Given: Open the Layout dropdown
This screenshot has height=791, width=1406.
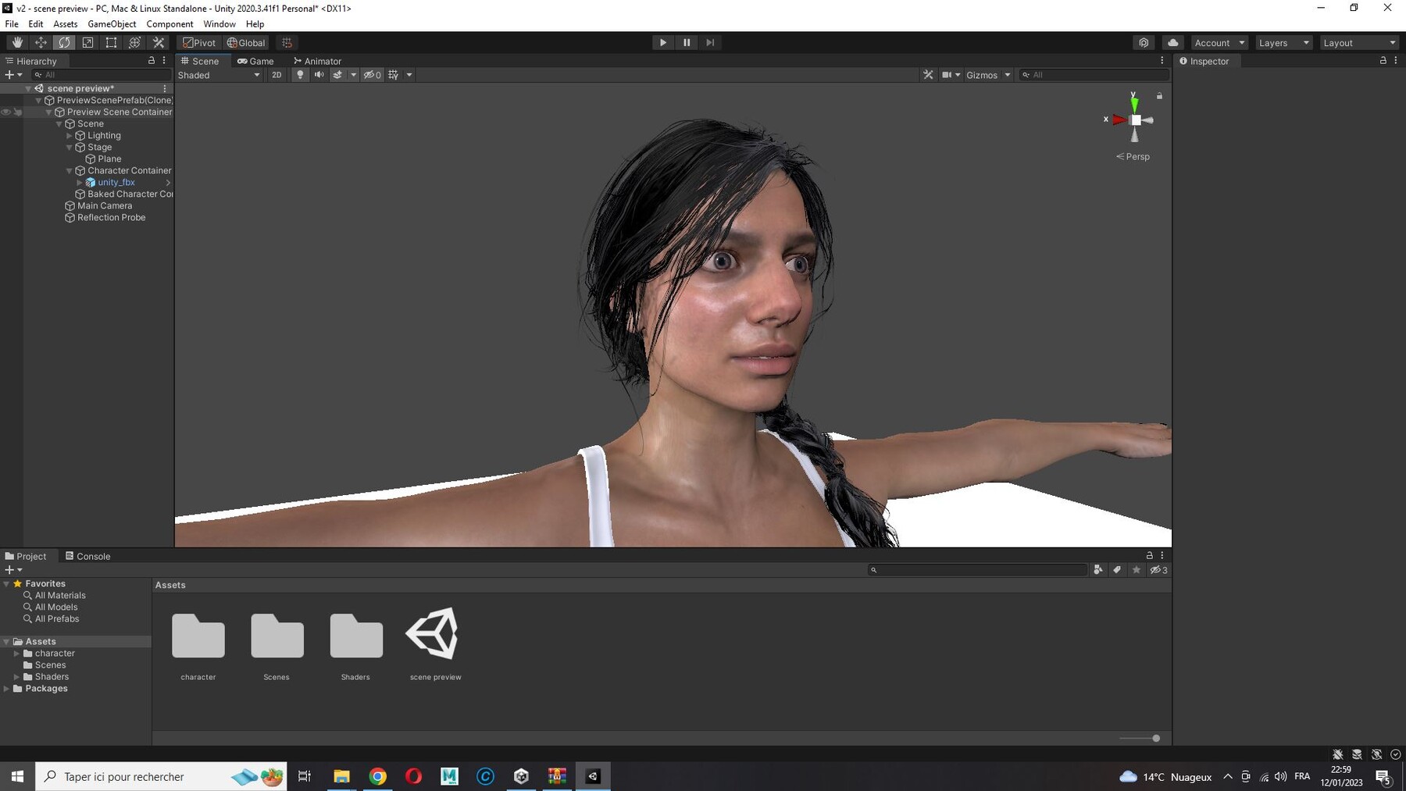Looking at the screenshot, I should (1358, 43).
